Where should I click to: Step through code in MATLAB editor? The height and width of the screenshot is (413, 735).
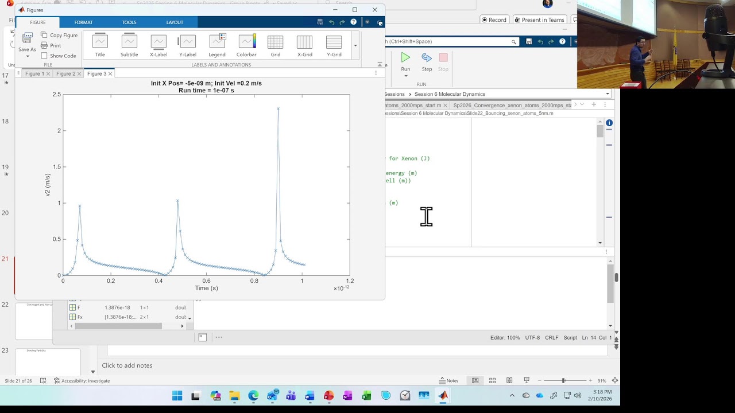click(427, 61)
